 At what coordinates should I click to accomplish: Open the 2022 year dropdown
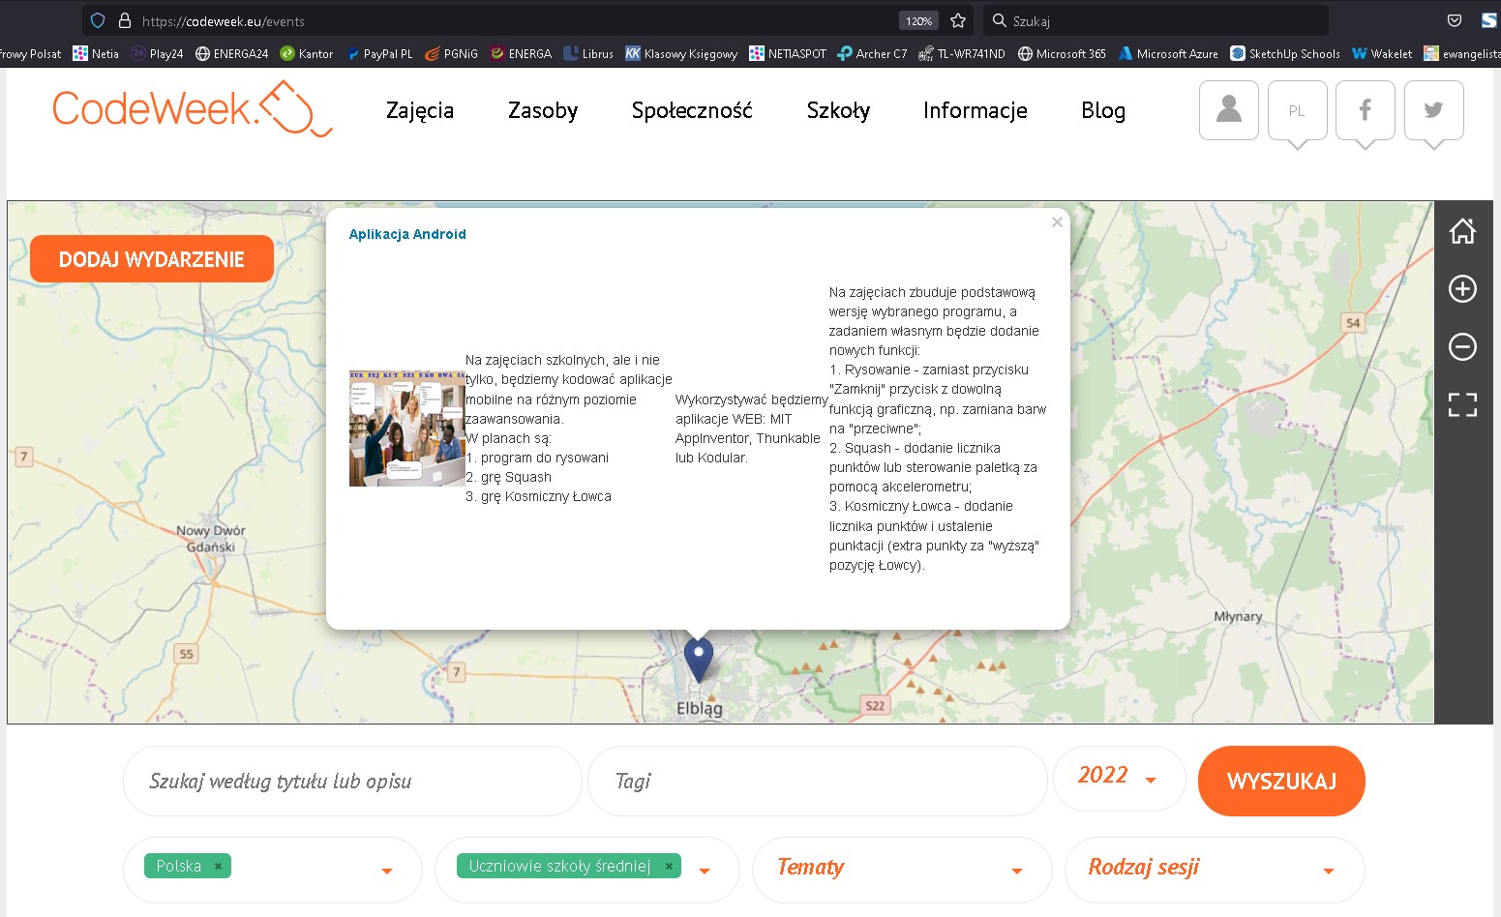1118,778
